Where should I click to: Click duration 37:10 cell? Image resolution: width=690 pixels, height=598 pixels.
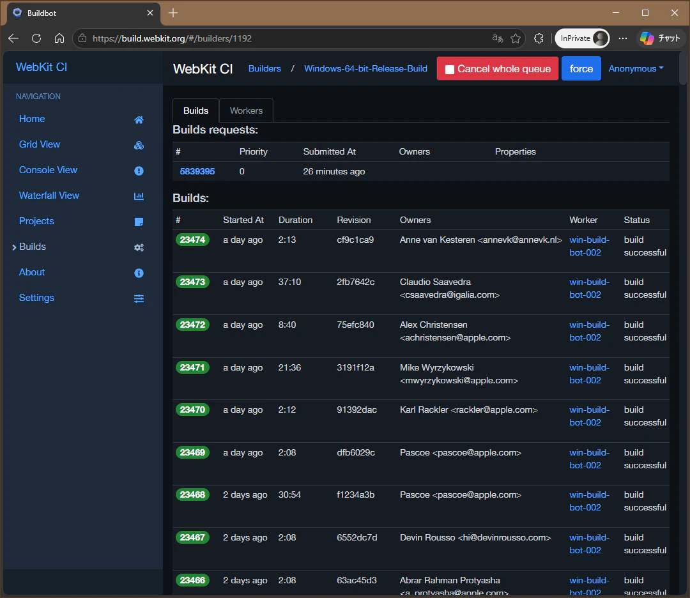coord(289,282)
